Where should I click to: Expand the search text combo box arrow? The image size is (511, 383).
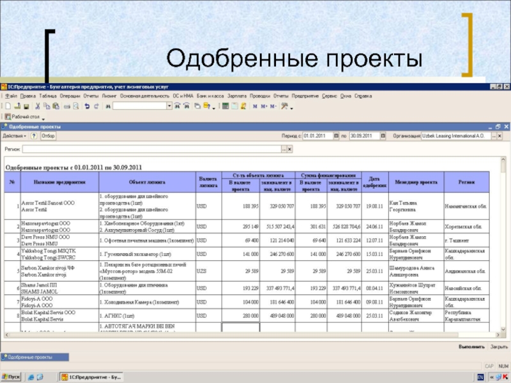point(169,106)
